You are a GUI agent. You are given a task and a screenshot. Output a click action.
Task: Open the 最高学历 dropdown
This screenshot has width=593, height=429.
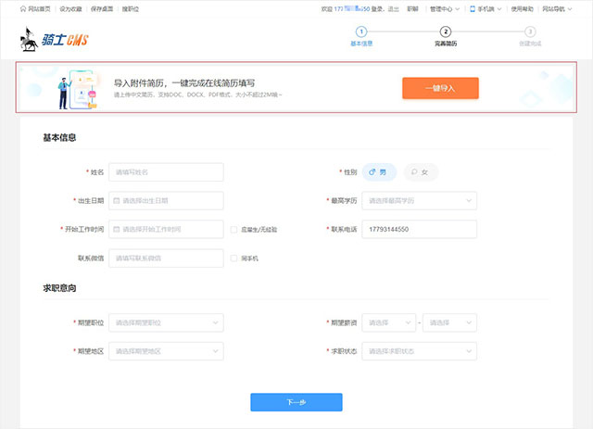click(x=419, y=200)
